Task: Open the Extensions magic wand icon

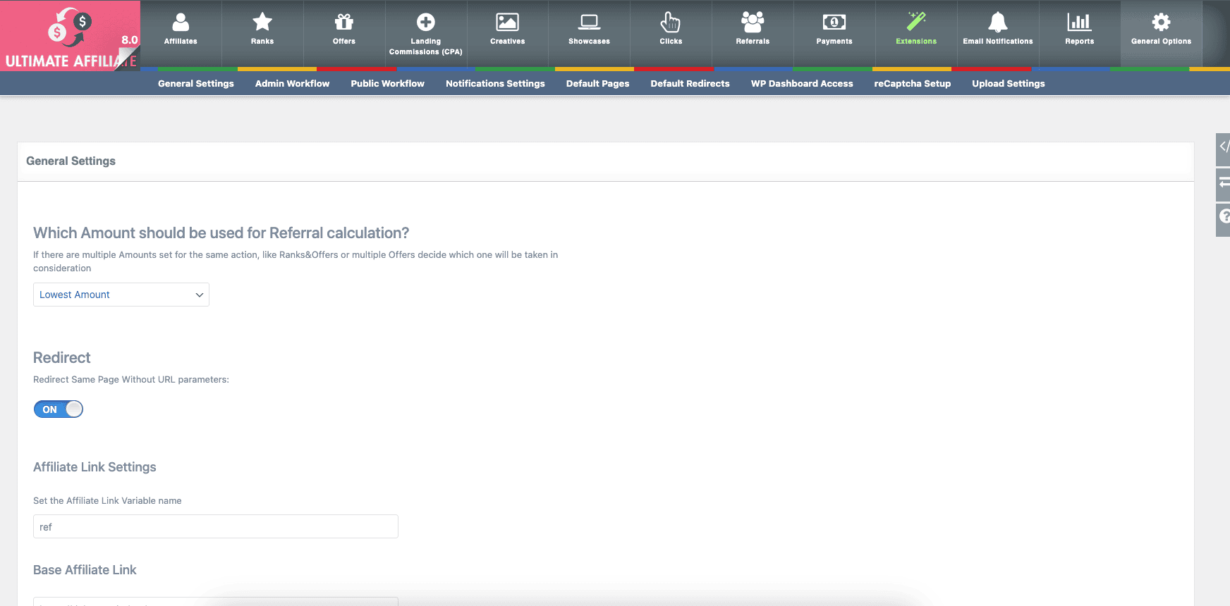Action: click(916, 23)
